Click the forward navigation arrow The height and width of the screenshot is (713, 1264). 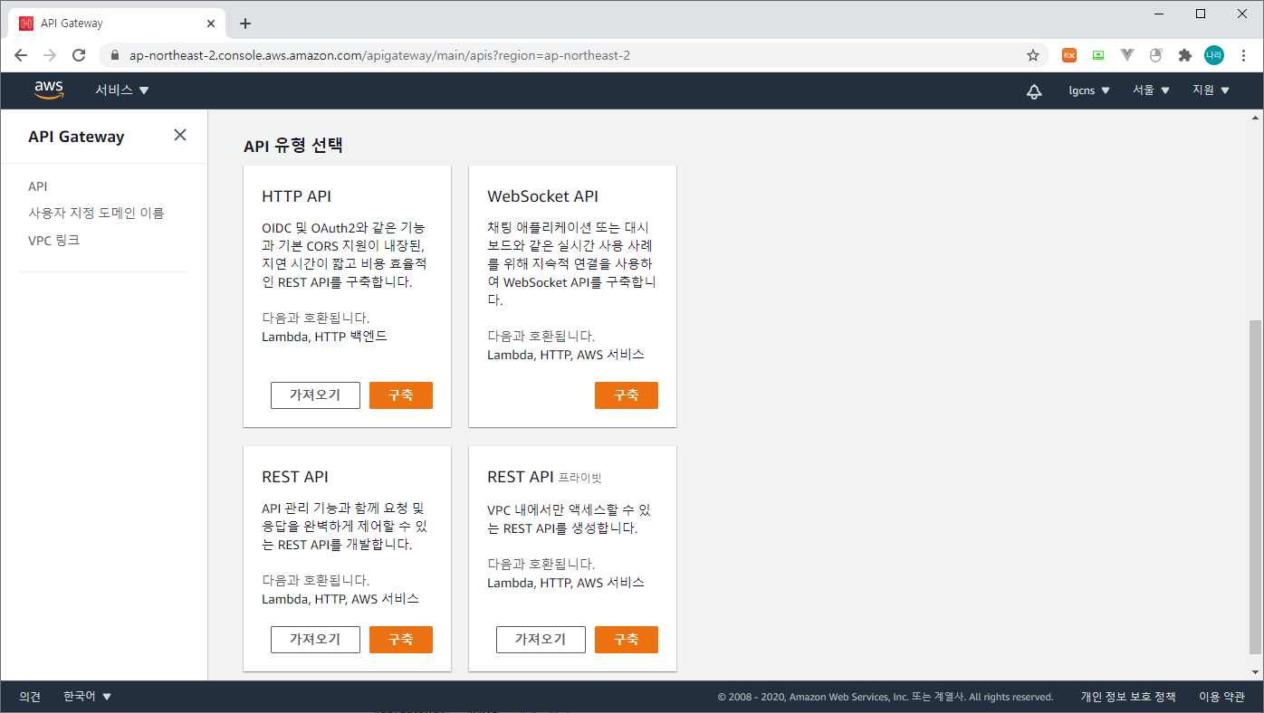50,55
